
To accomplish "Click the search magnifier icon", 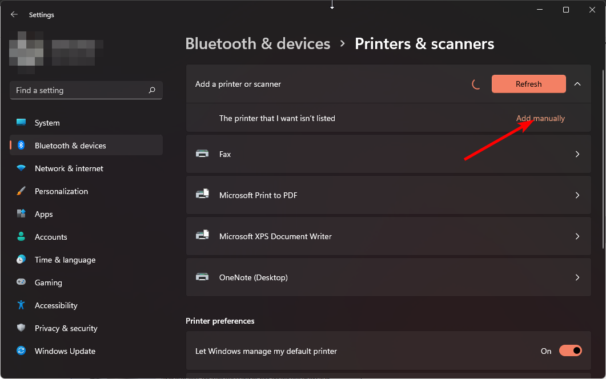I will pyautogui.click(x=152, y=90).
